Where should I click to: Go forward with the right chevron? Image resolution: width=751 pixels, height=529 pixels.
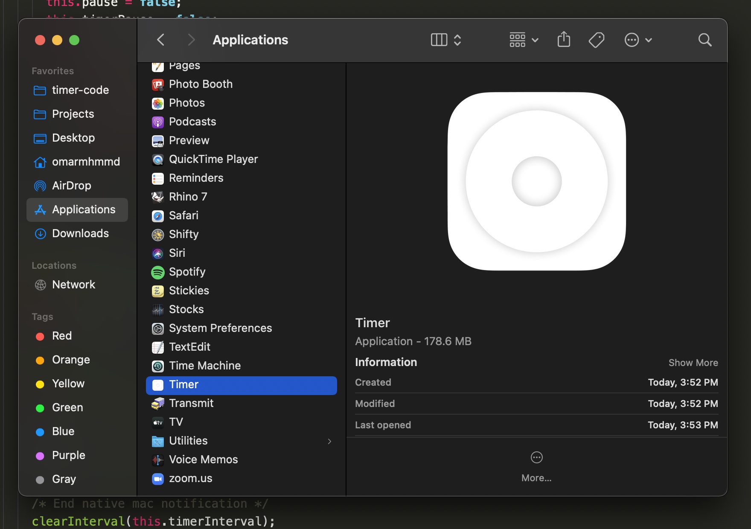point(191,40)
